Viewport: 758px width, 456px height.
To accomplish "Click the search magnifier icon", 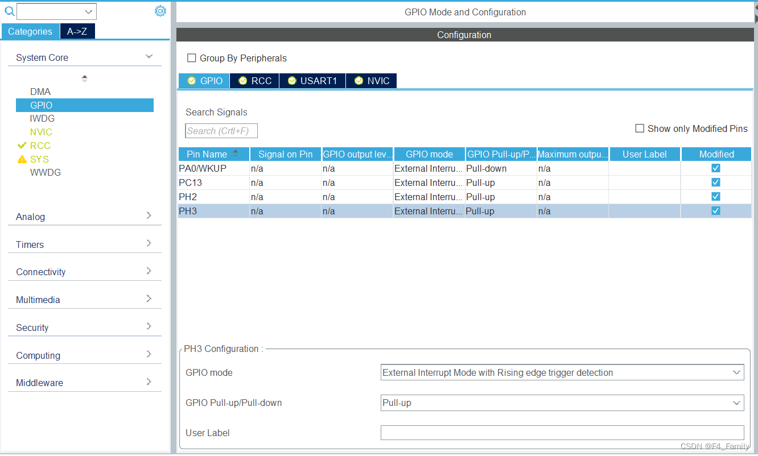I will 10,11.
